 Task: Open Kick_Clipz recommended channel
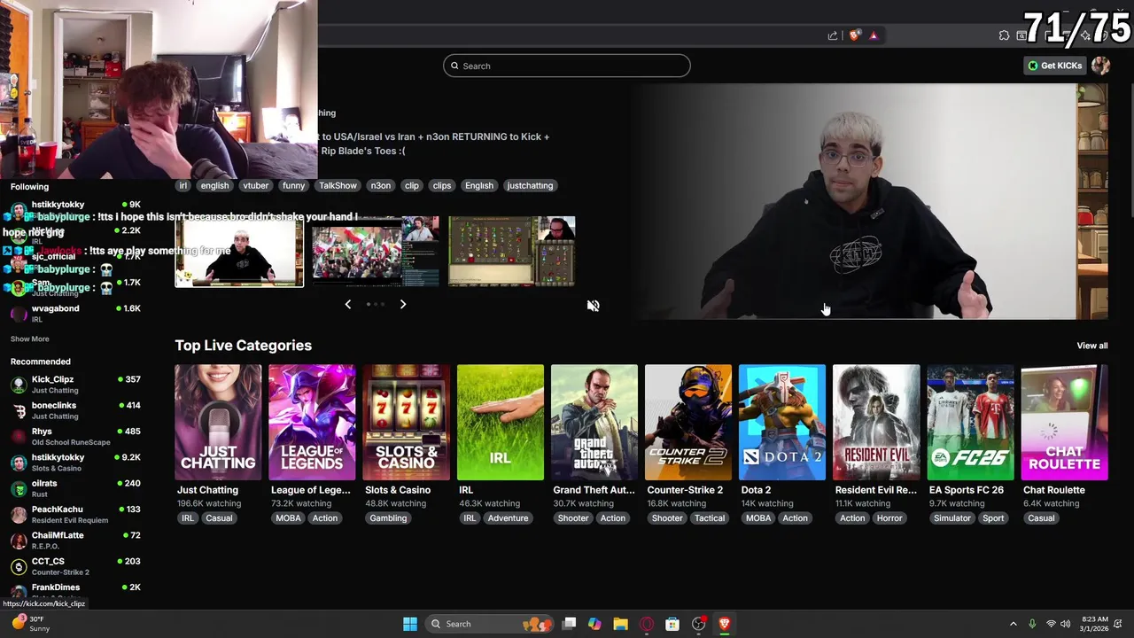point(75,384)
